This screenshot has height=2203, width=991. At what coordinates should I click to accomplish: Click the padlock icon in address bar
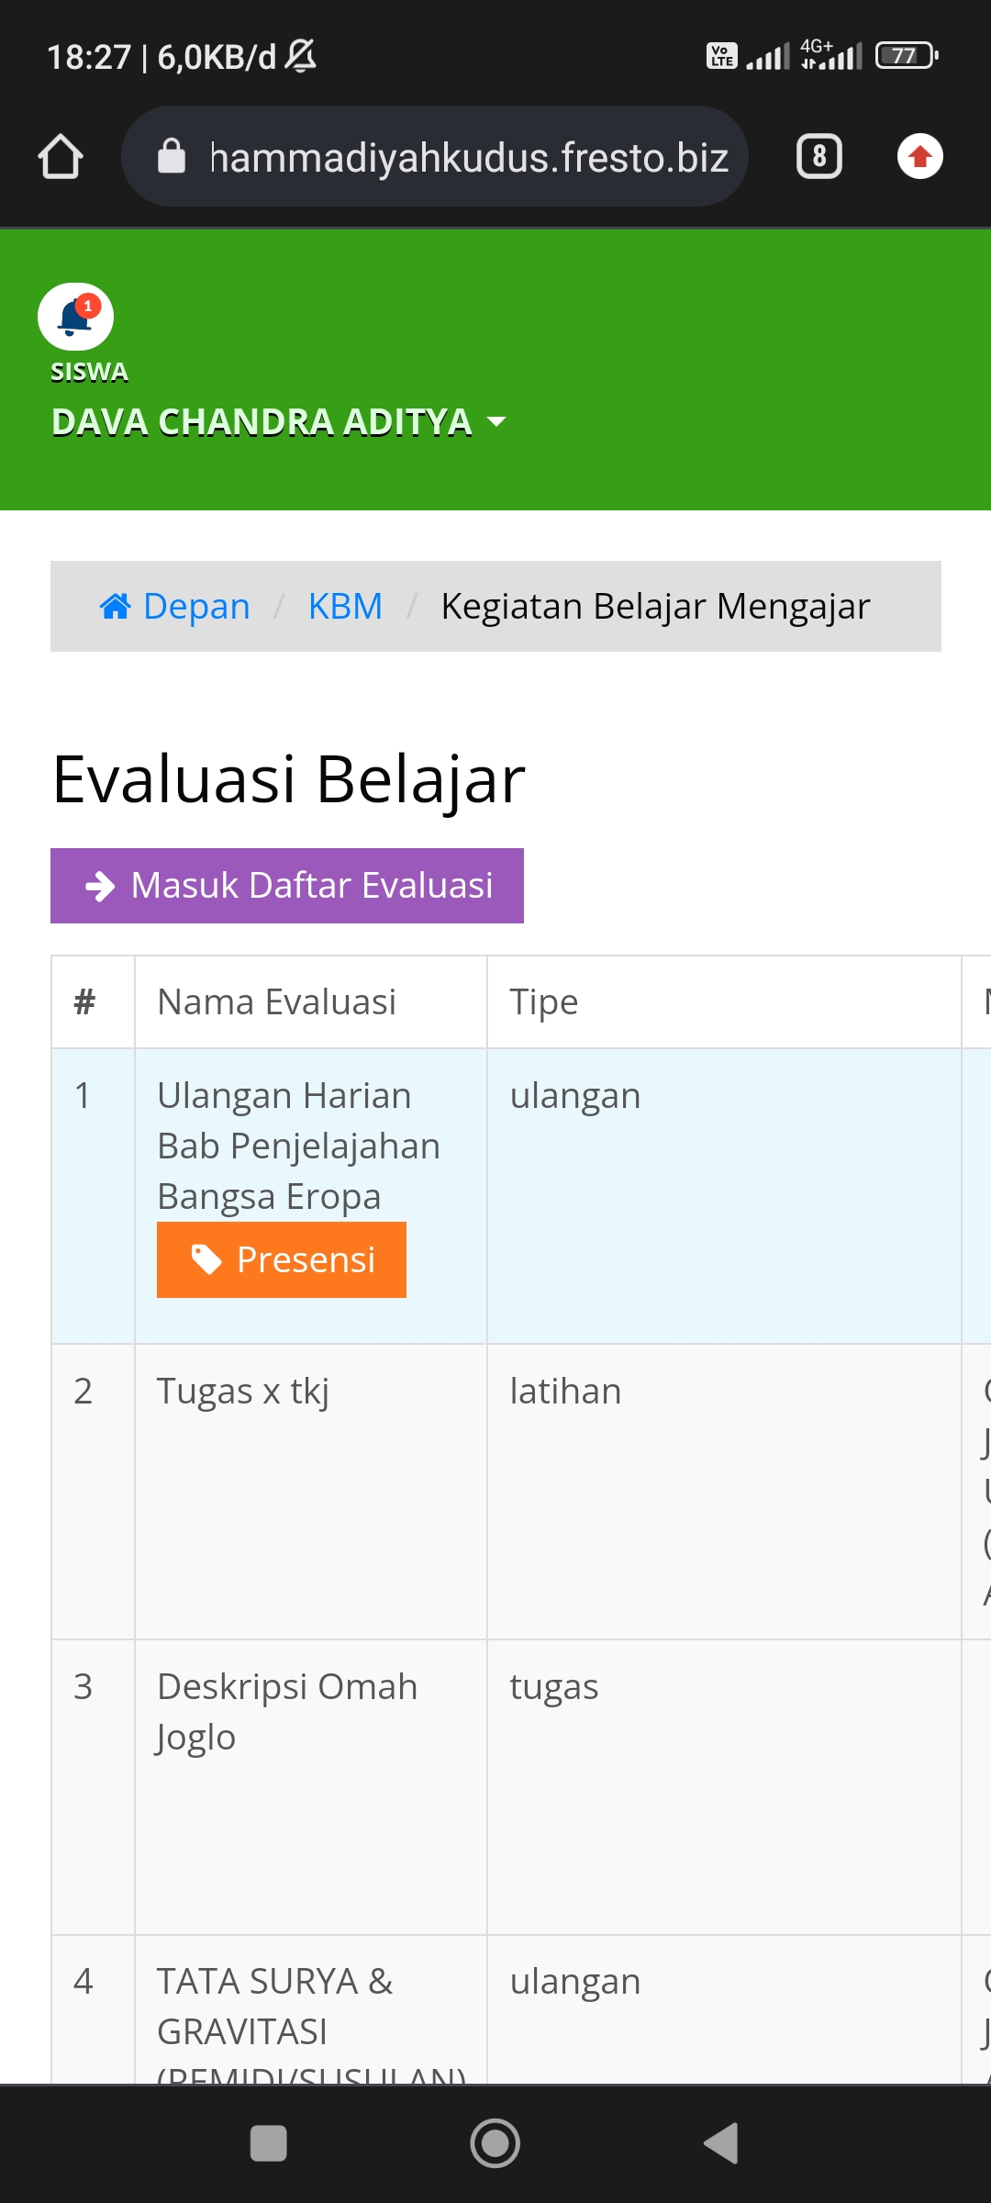click(x=172, y=156)
